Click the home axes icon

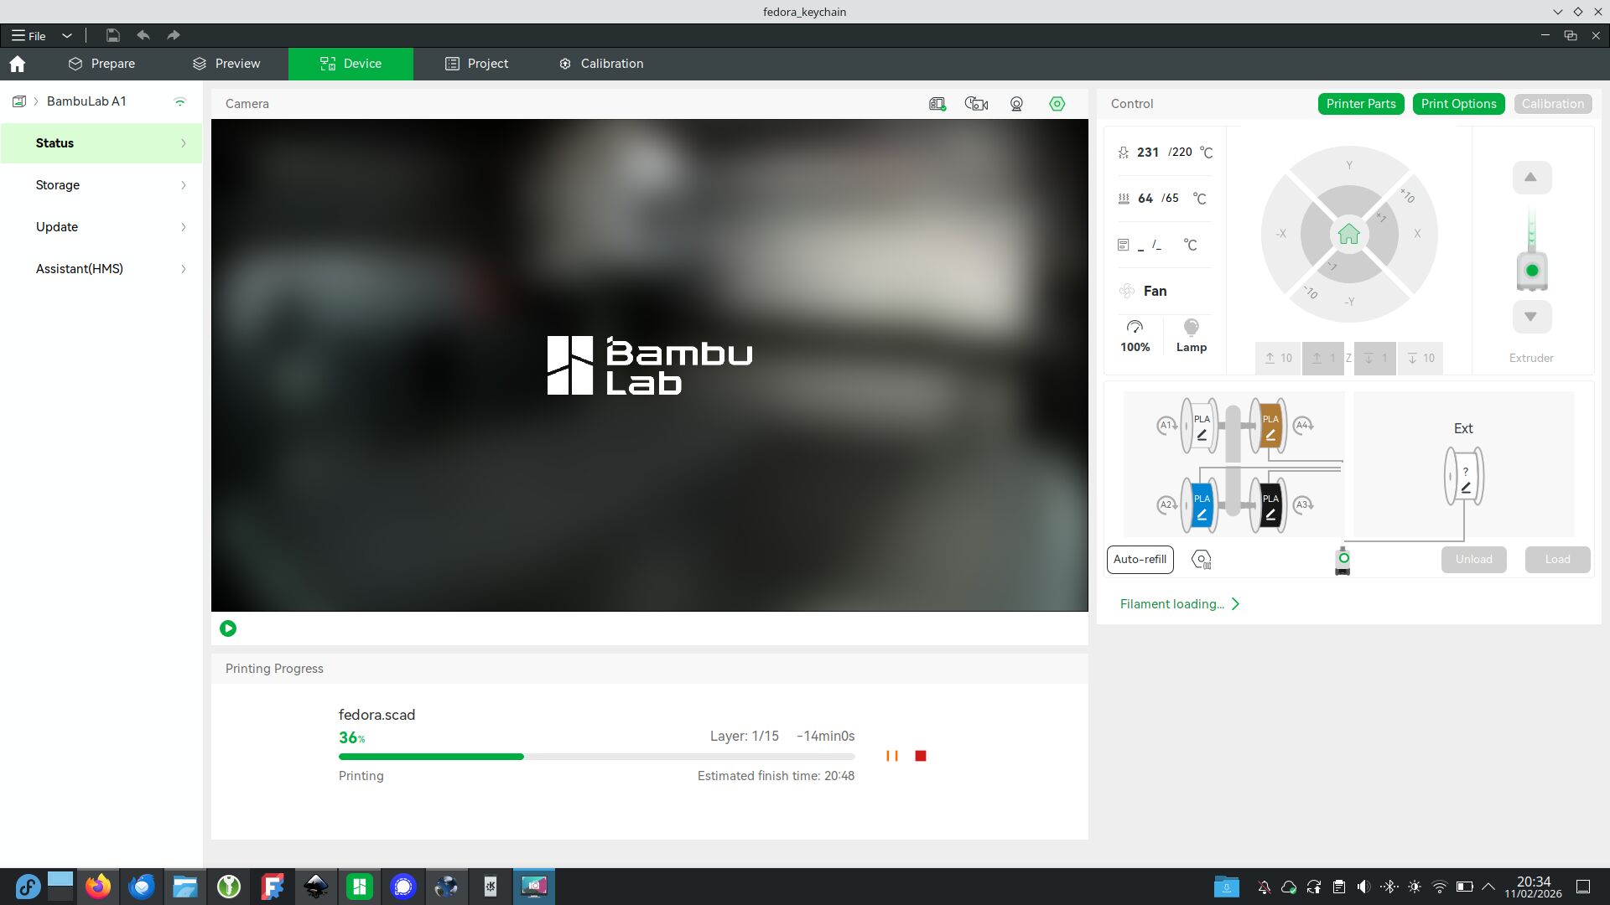click(1348, 234)
